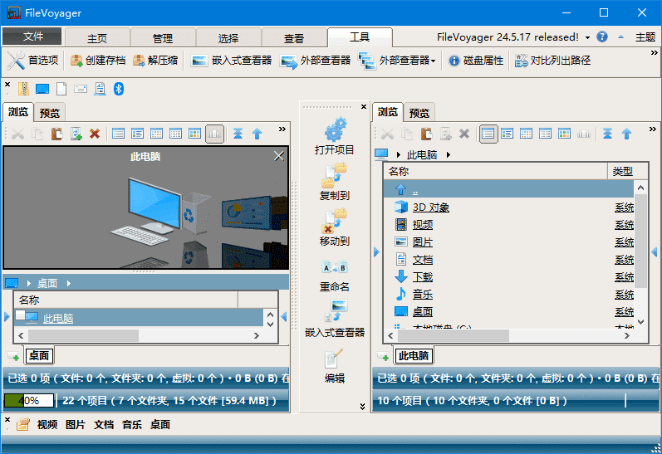Click the 重命名 rename icon in the middle panel

(335, 267)
